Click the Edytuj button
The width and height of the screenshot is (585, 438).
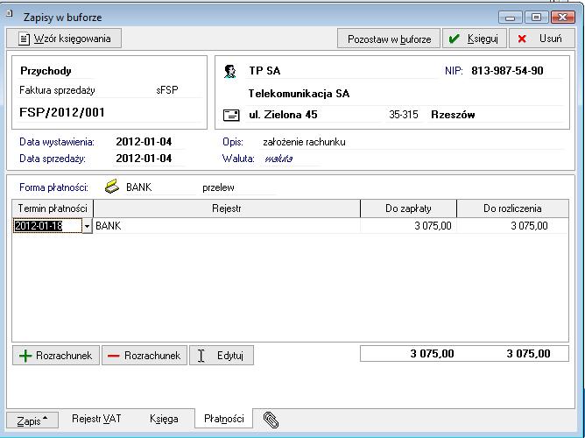222,355
